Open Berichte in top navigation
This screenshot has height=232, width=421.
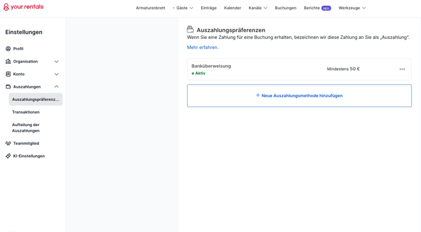pos(312,8)
